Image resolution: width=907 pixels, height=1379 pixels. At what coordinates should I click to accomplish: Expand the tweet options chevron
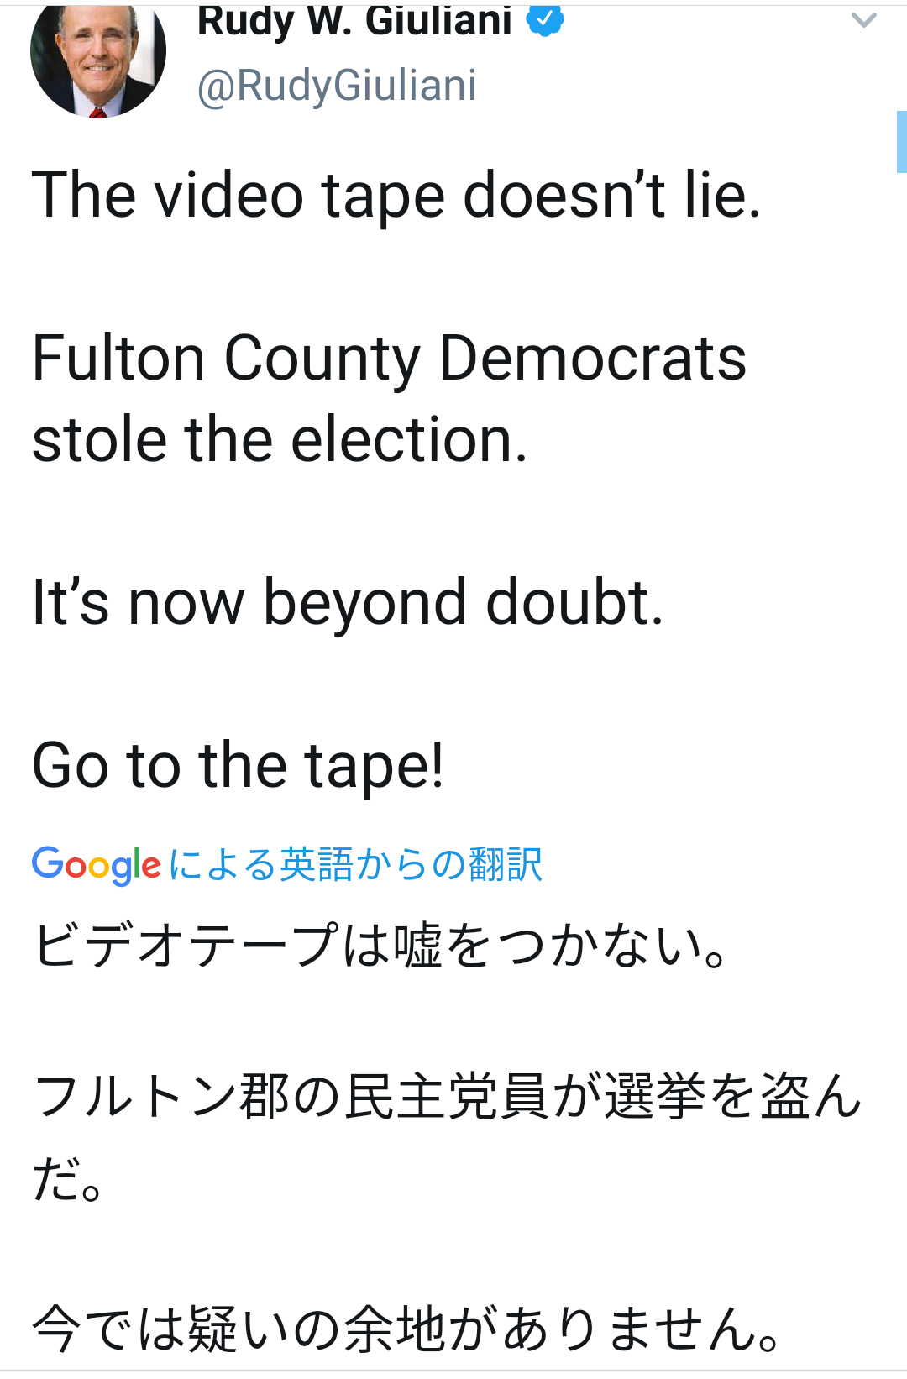(863, 20)
